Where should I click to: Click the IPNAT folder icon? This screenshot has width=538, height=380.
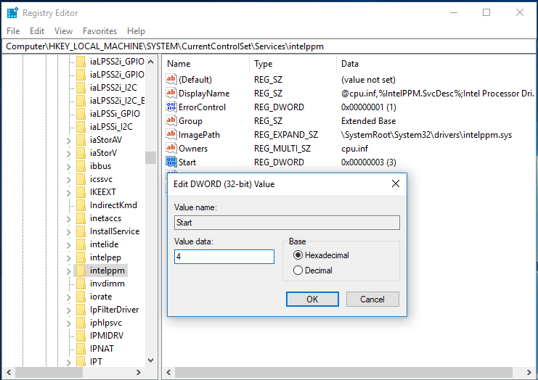click(81, 349)
